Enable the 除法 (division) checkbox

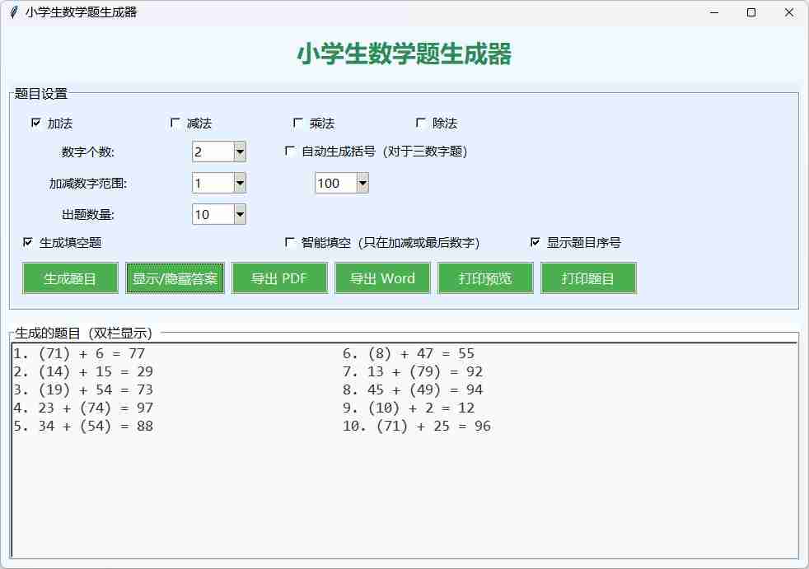421,123
